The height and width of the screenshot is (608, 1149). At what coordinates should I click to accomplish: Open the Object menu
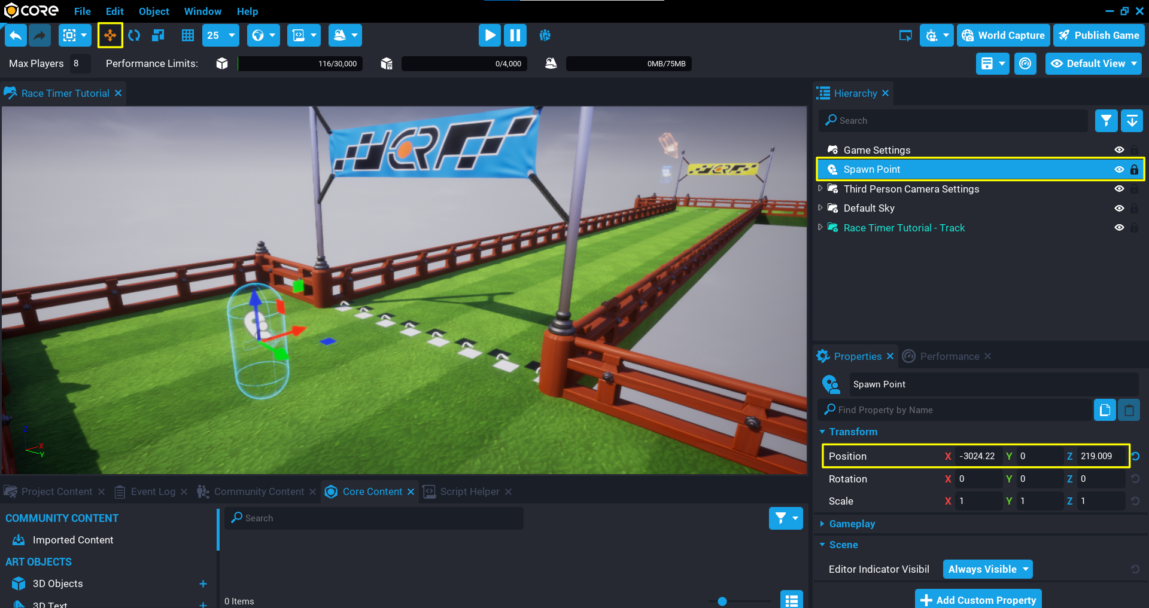tap(154, 11)
